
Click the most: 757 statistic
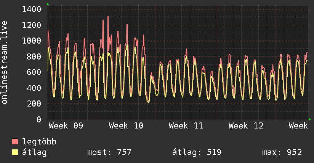tap(109, 152)
